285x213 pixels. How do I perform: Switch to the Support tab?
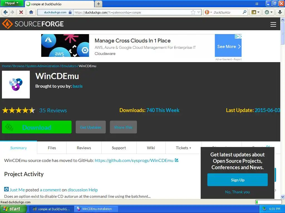(x=119, y=148)
